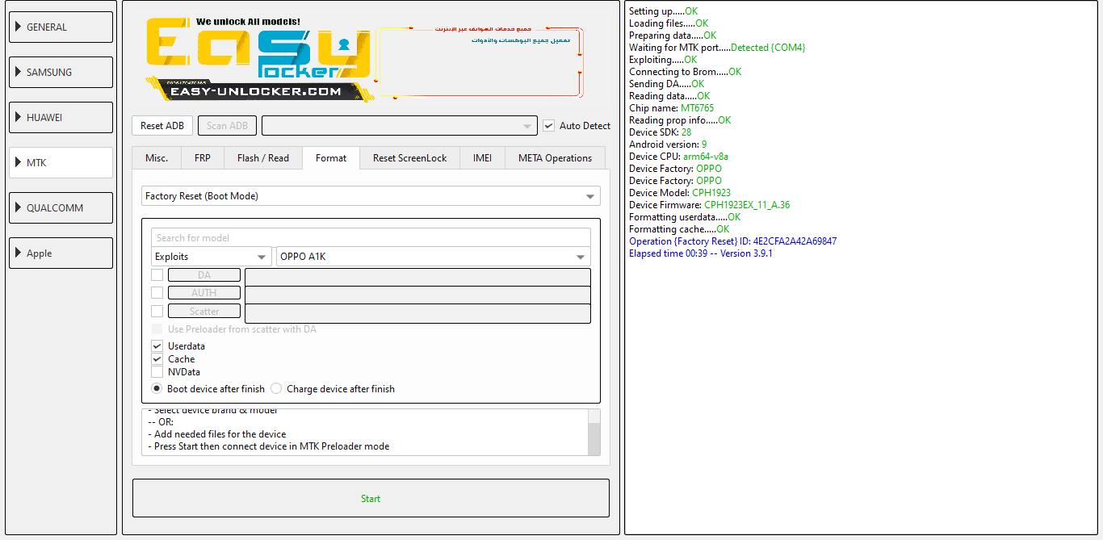Click the Easy Unlocker logo banner
Viewport: 1103px width, 540px height.
(x=258, y=60)
